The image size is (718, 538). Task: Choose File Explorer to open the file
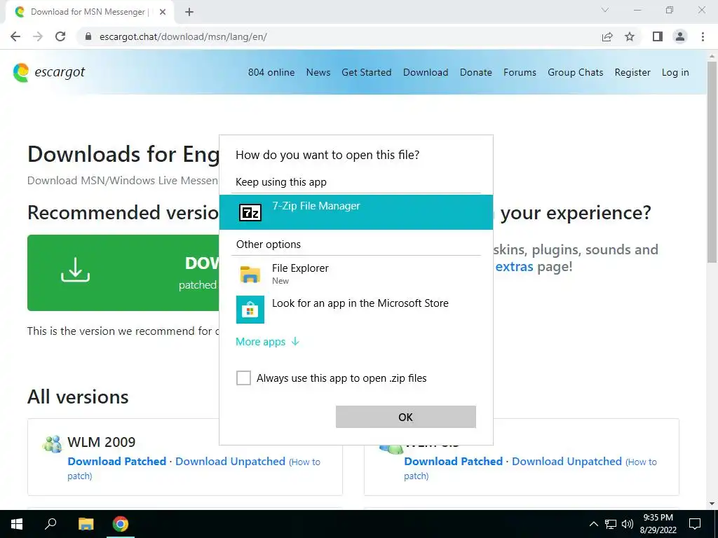point(355,274)
